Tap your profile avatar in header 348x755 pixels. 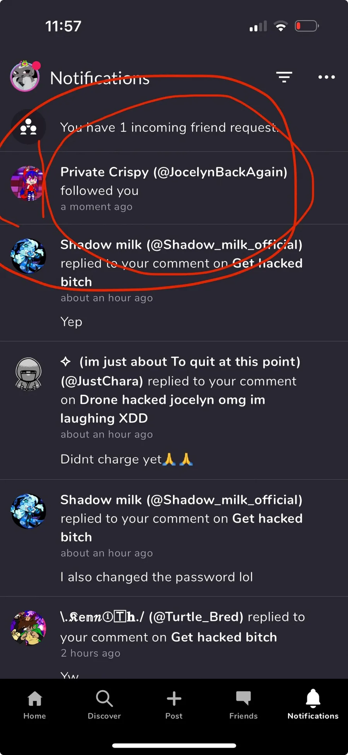pos(25,76)
